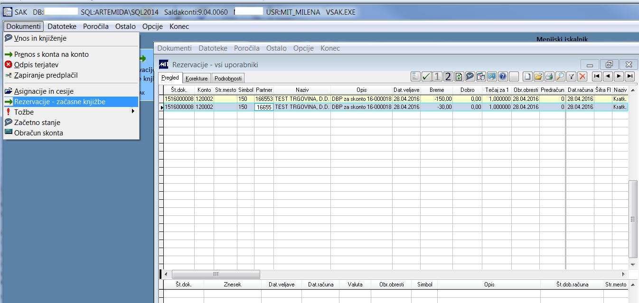This screenshot has width=639, height=303.
Task: Switch to the Korekture tab
Action: (197, 78)
